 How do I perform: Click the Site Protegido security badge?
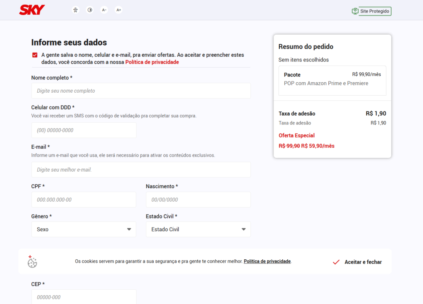pyautogui.click(x=371, y=11)
